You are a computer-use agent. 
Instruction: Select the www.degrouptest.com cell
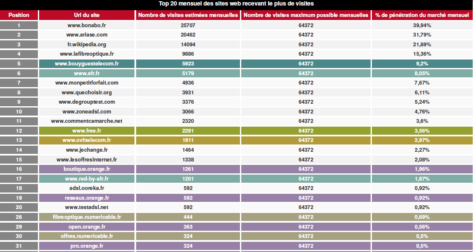[87, 102]
